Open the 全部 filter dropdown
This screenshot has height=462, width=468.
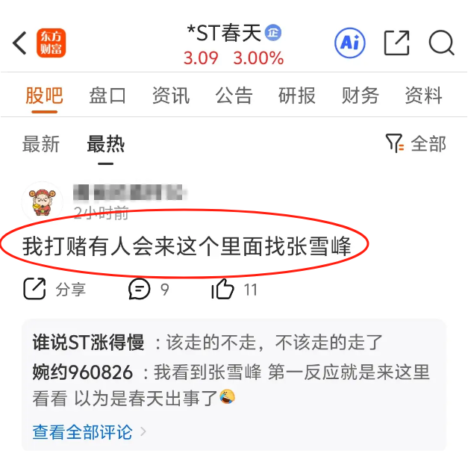click(416, 143)
